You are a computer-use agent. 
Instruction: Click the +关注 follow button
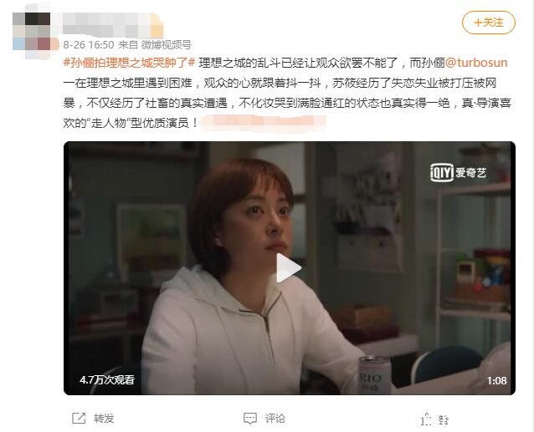coord(488,23)
